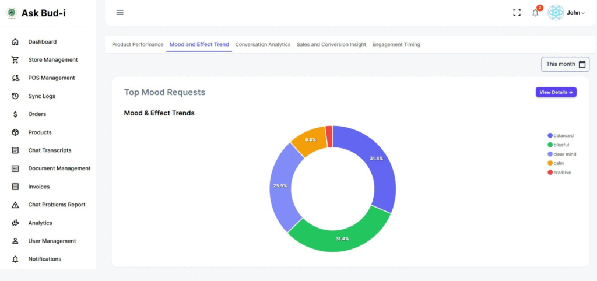Click the View Details button

coord(556,92)
